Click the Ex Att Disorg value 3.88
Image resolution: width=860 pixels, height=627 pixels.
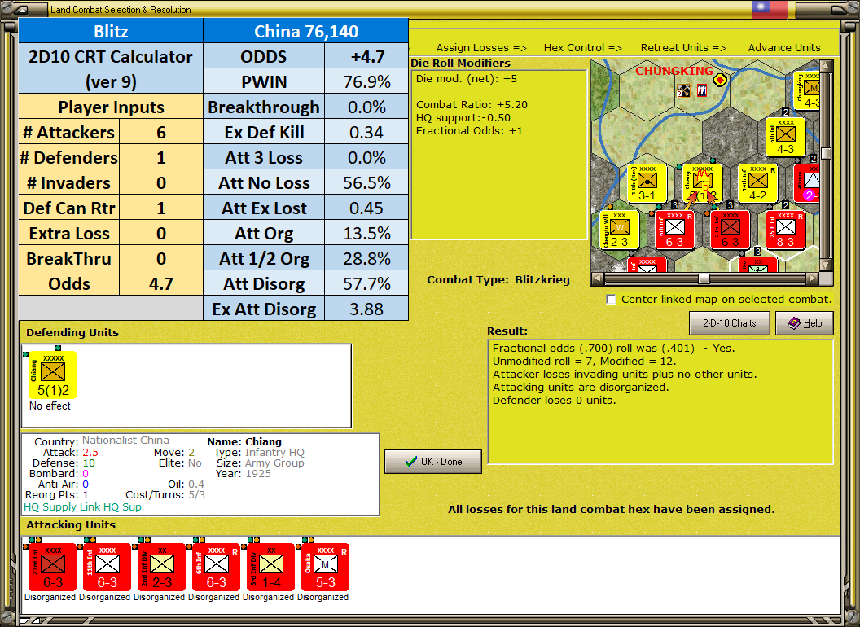(366, 309)
